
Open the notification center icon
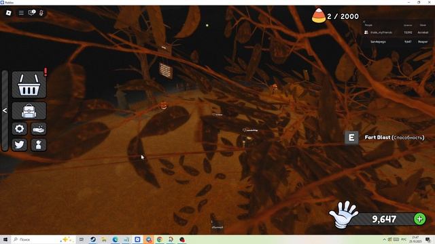428,239
